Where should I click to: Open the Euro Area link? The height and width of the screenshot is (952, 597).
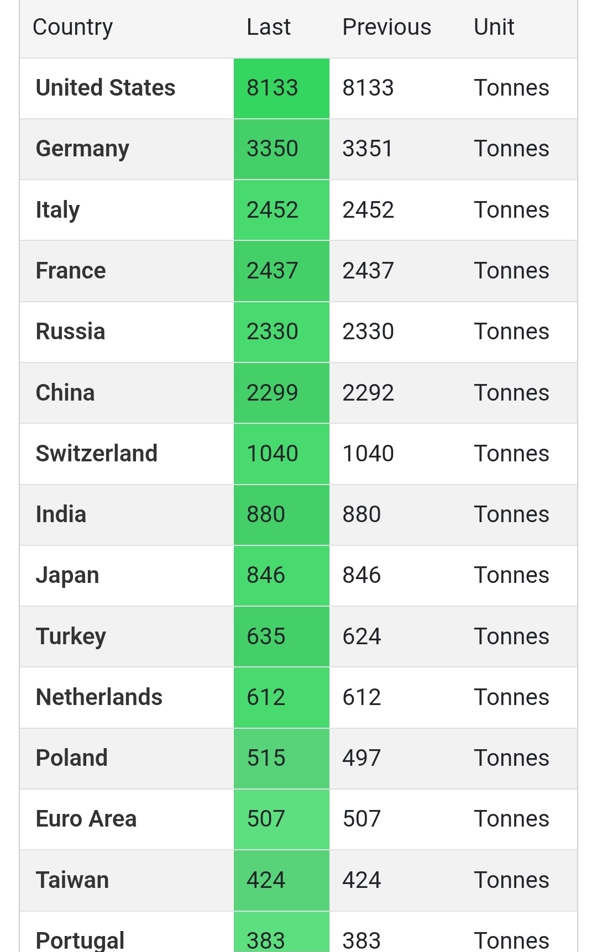(86, 819)
